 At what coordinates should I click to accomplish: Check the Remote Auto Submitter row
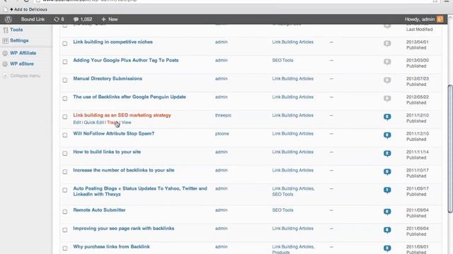[65, 212]
